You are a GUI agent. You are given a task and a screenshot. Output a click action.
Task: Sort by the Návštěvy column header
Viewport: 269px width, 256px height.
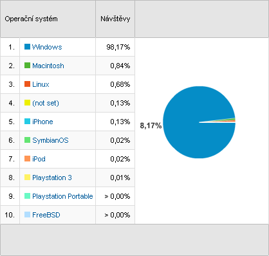click(115, 19)
